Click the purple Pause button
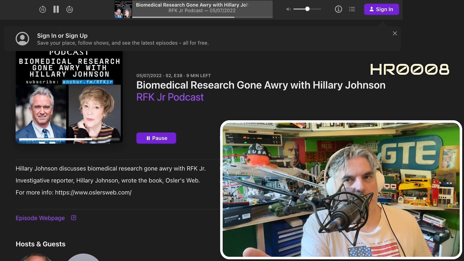The image size is (464, 261). click(156, 138)
